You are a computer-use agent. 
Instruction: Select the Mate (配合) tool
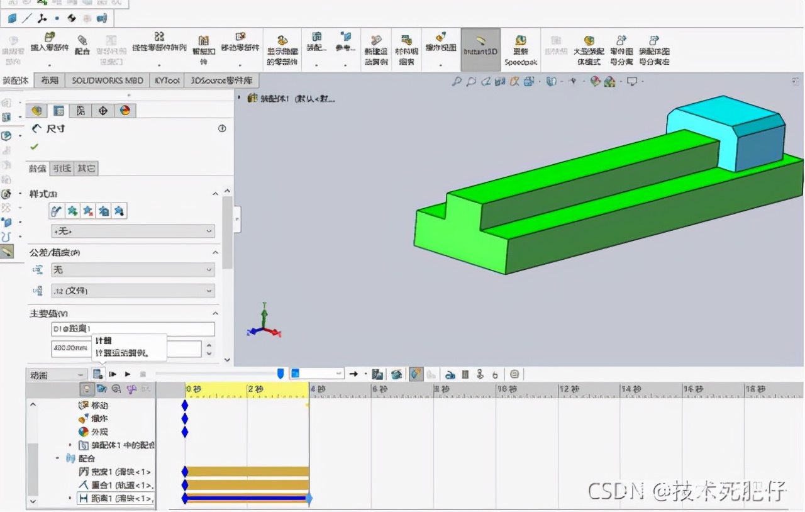(x=82, y=45)
